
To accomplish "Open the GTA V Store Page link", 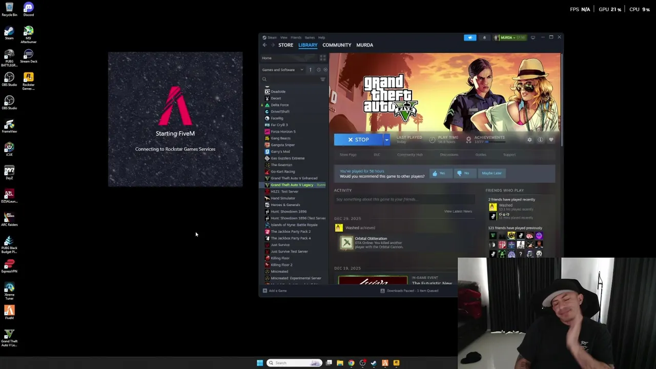I will click(348, 155).
